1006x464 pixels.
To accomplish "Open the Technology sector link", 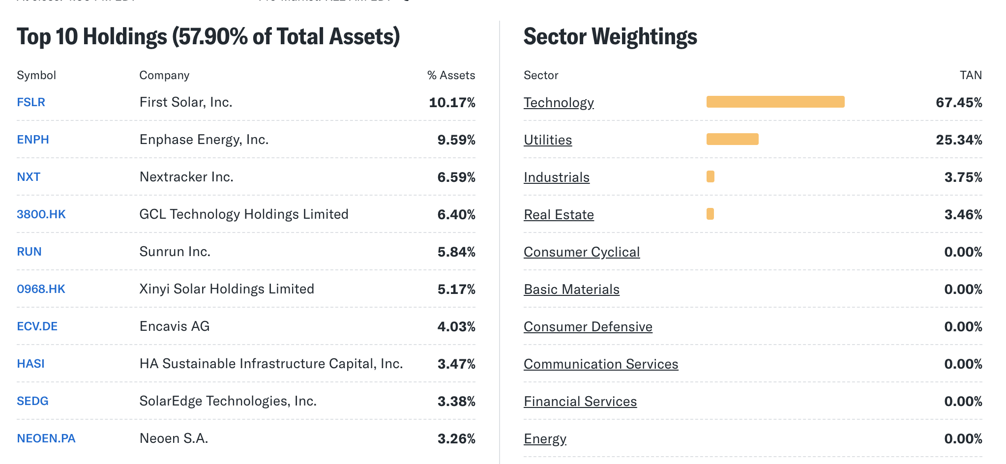I will (559, 103).
